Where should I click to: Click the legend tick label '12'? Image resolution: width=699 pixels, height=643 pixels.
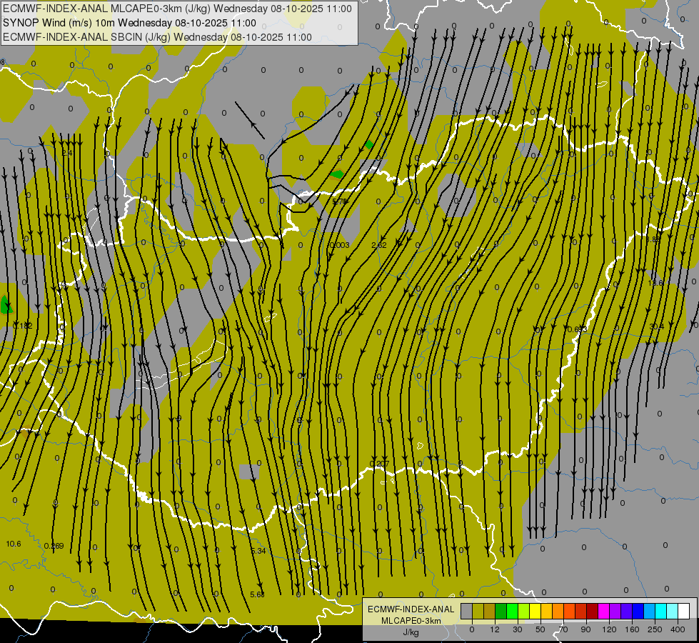click(x=495, y=629)
